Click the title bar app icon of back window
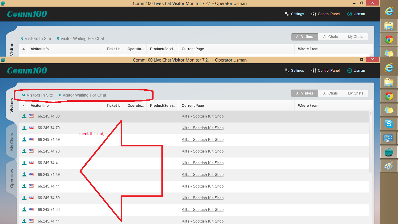 click(x=3, y=3)
